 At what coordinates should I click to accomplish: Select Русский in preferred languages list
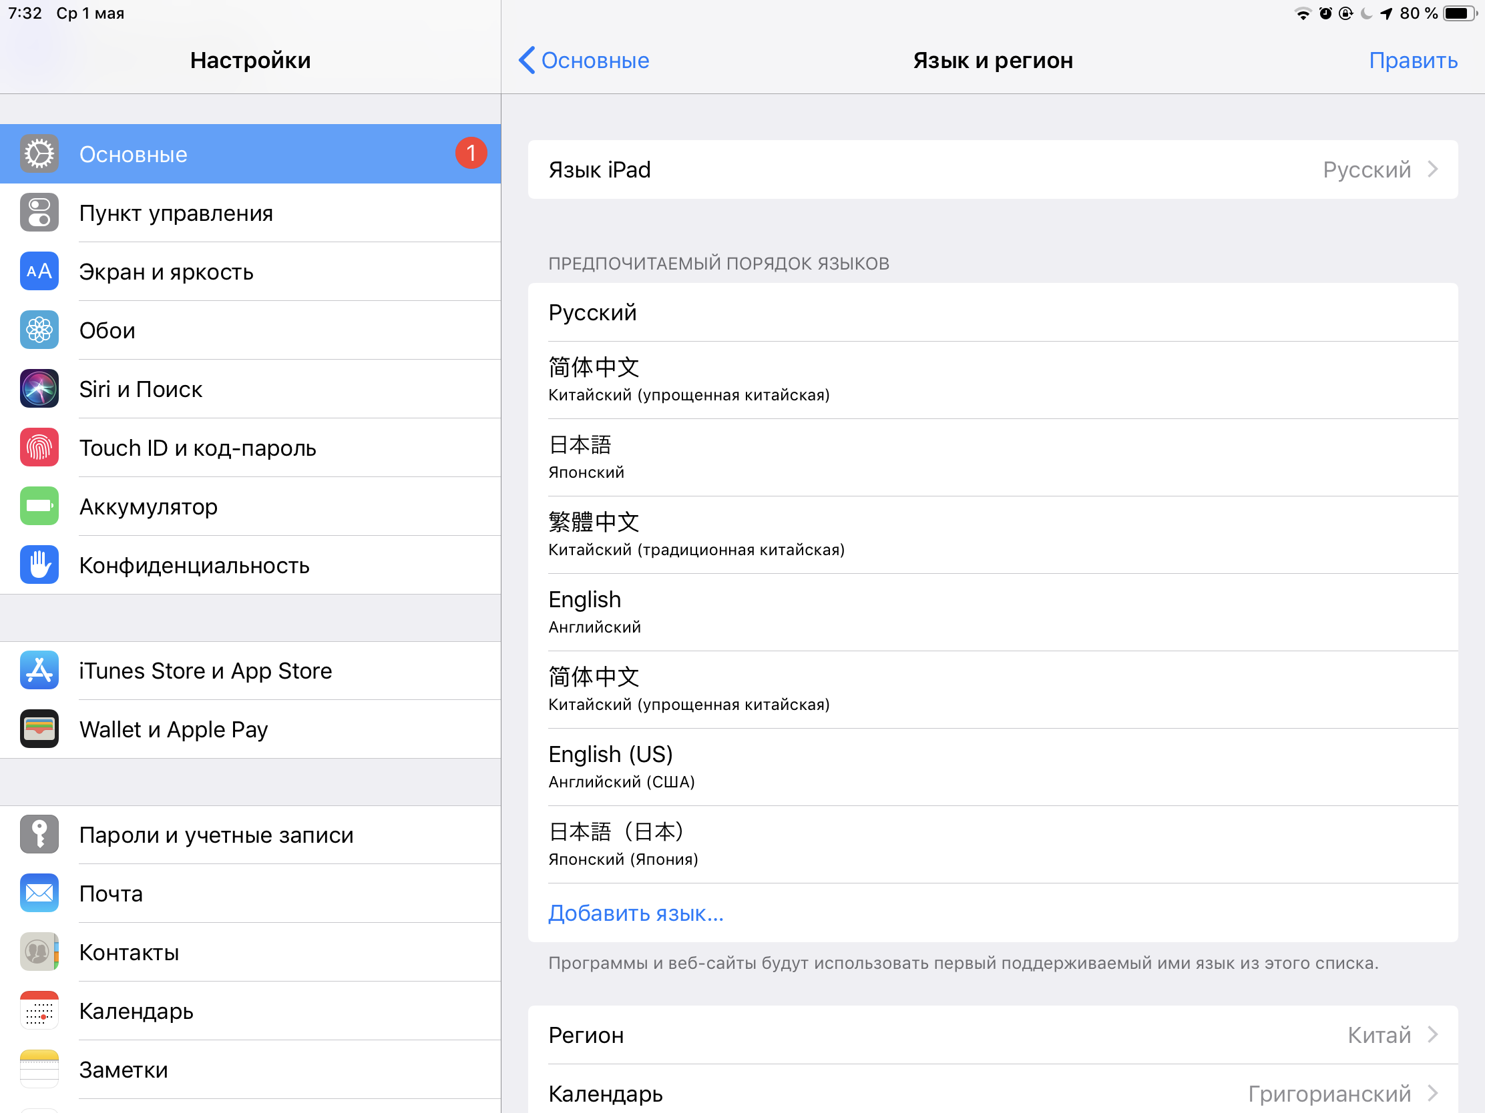click(992, 313)
